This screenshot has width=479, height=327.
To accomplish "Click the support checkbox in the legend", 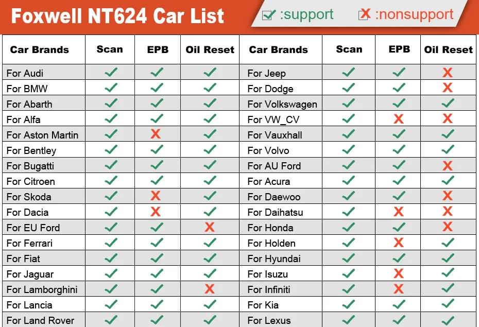I will (x=268, y=15).
